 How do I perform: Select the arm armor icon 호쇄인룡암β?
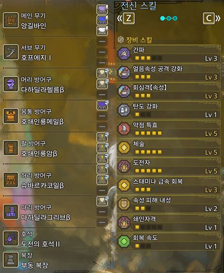pyautogui.click(x=10, y=148)
